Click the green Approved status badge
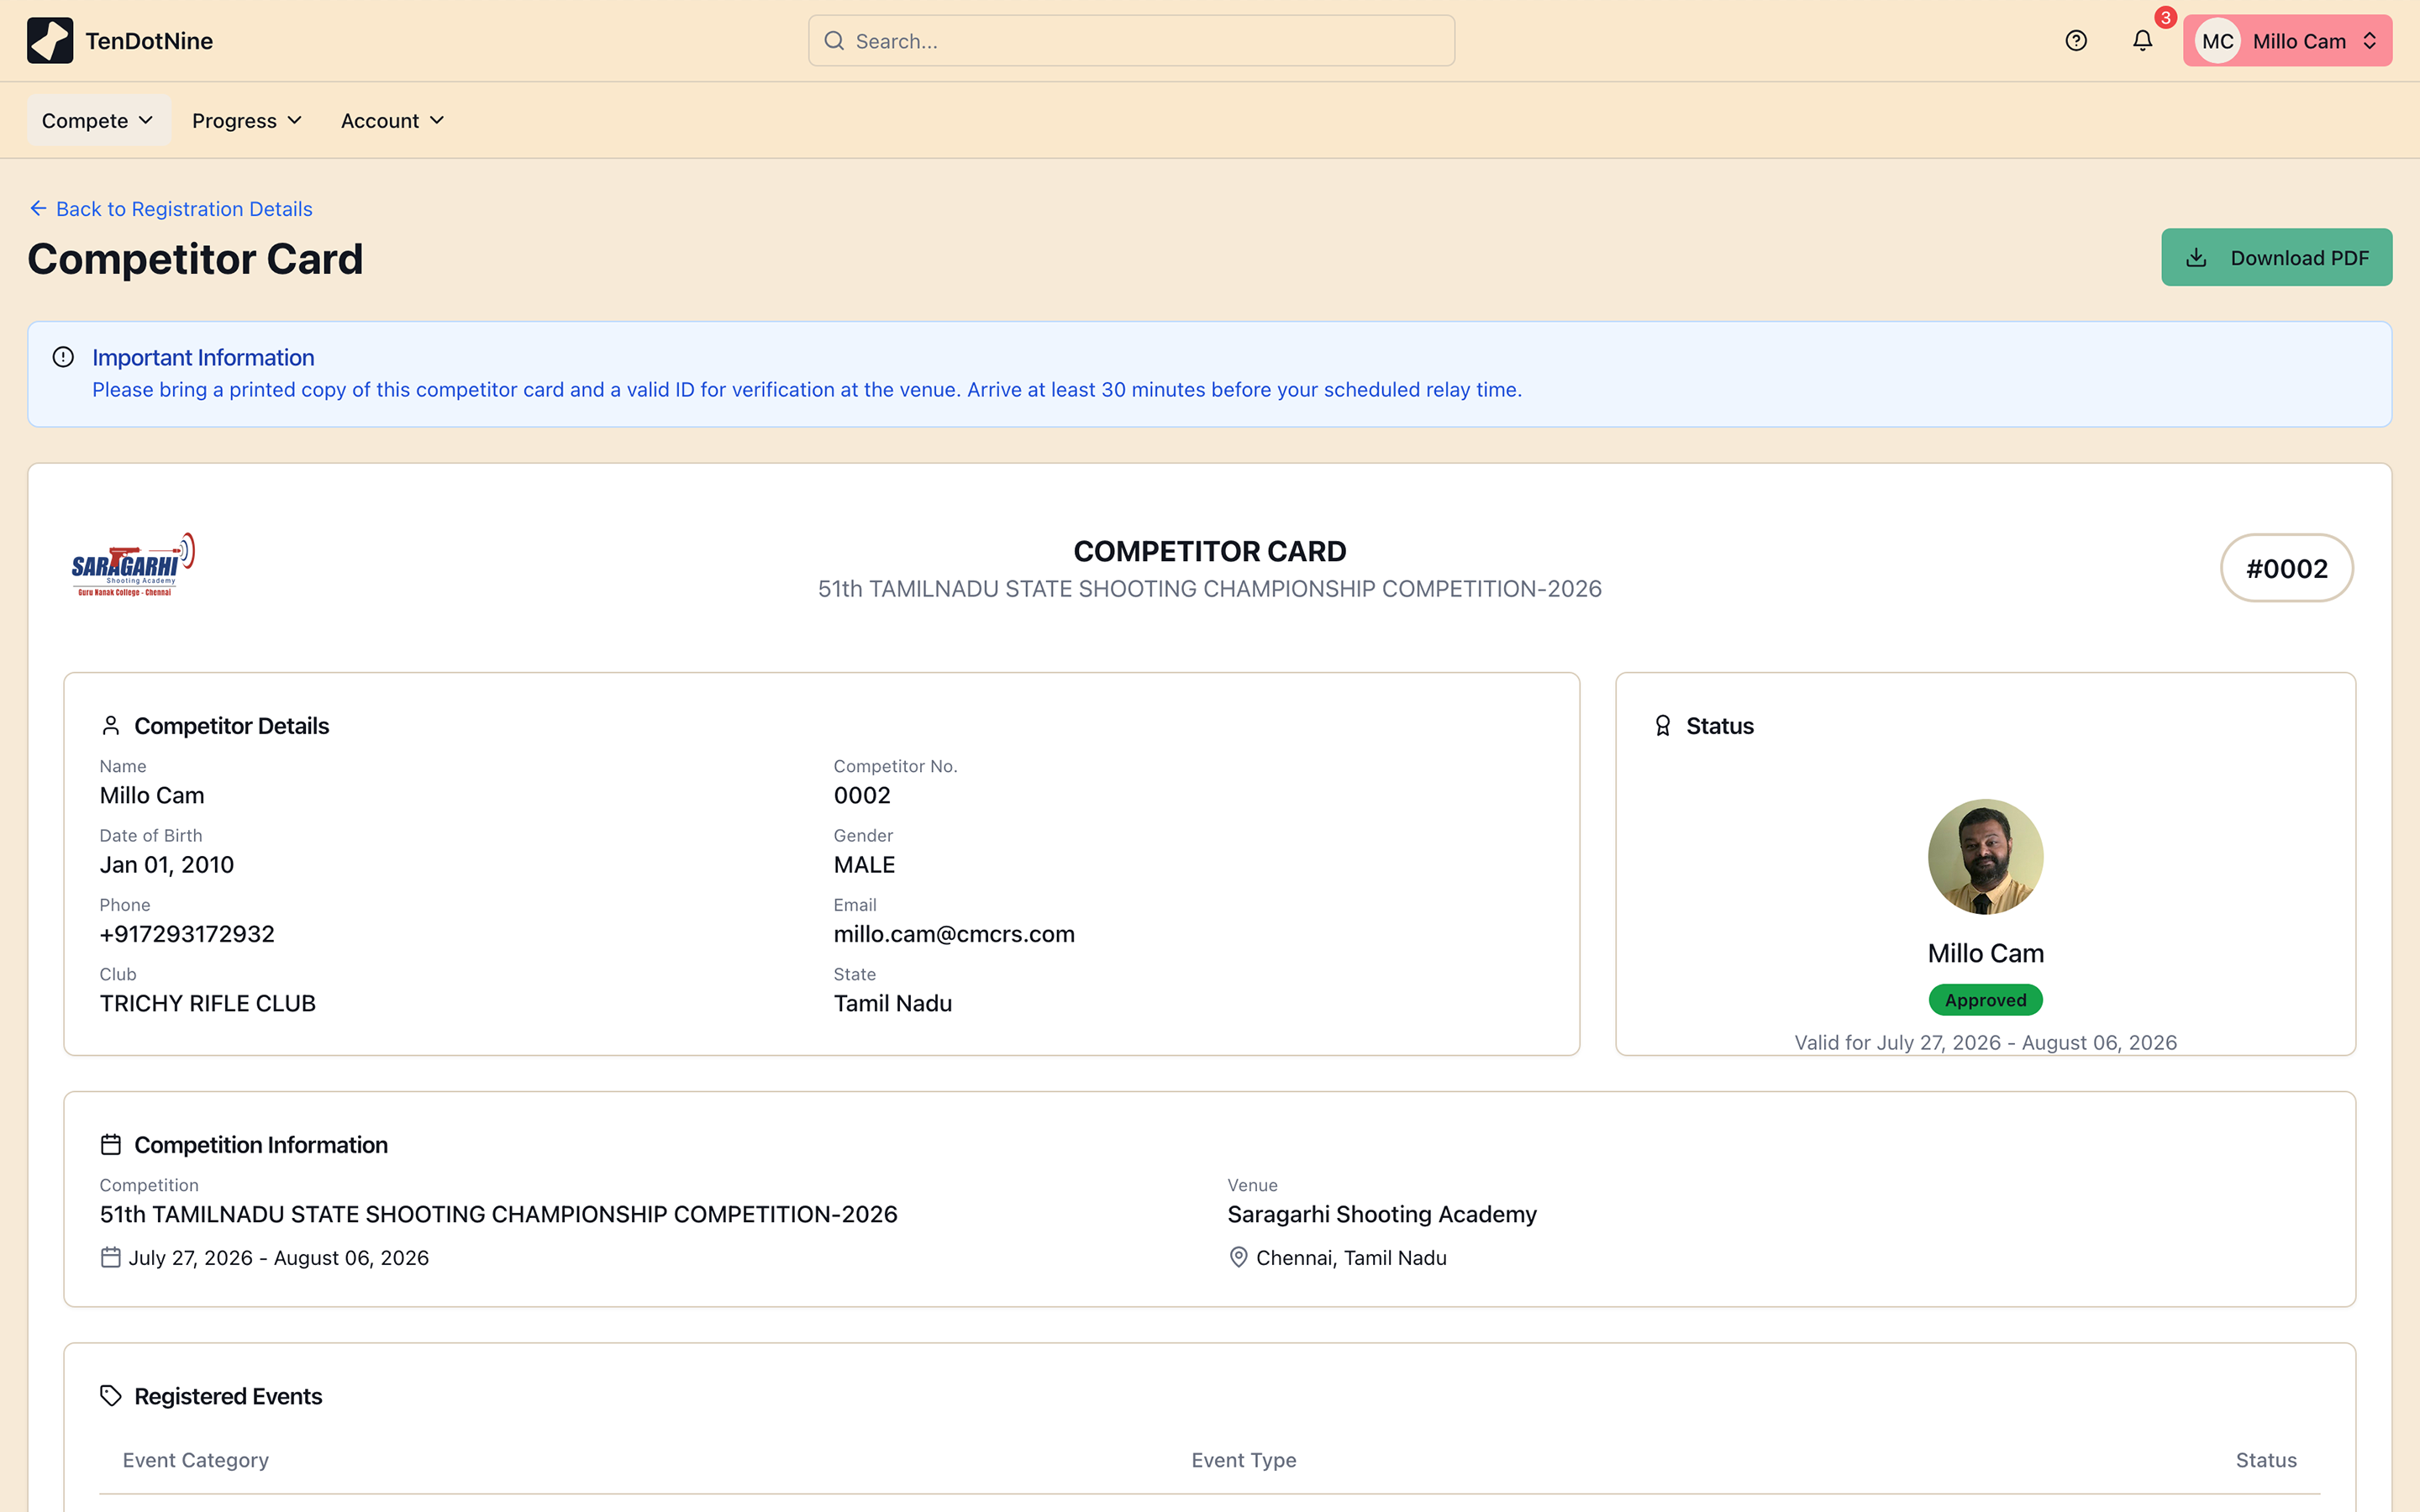The width and height of the screenshot is (2420, 1512). click(1985, 1000)
